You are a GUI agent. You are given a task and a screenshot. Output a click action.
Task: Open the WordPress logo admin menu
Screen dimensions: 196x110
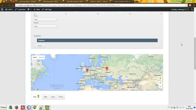2,9
